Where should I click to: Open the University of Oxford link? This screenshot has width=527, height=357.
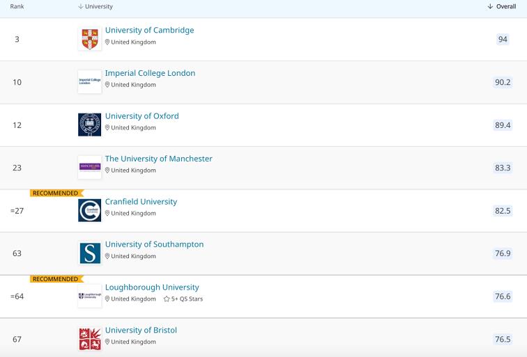pyautogui.click(x=142, y=116)
